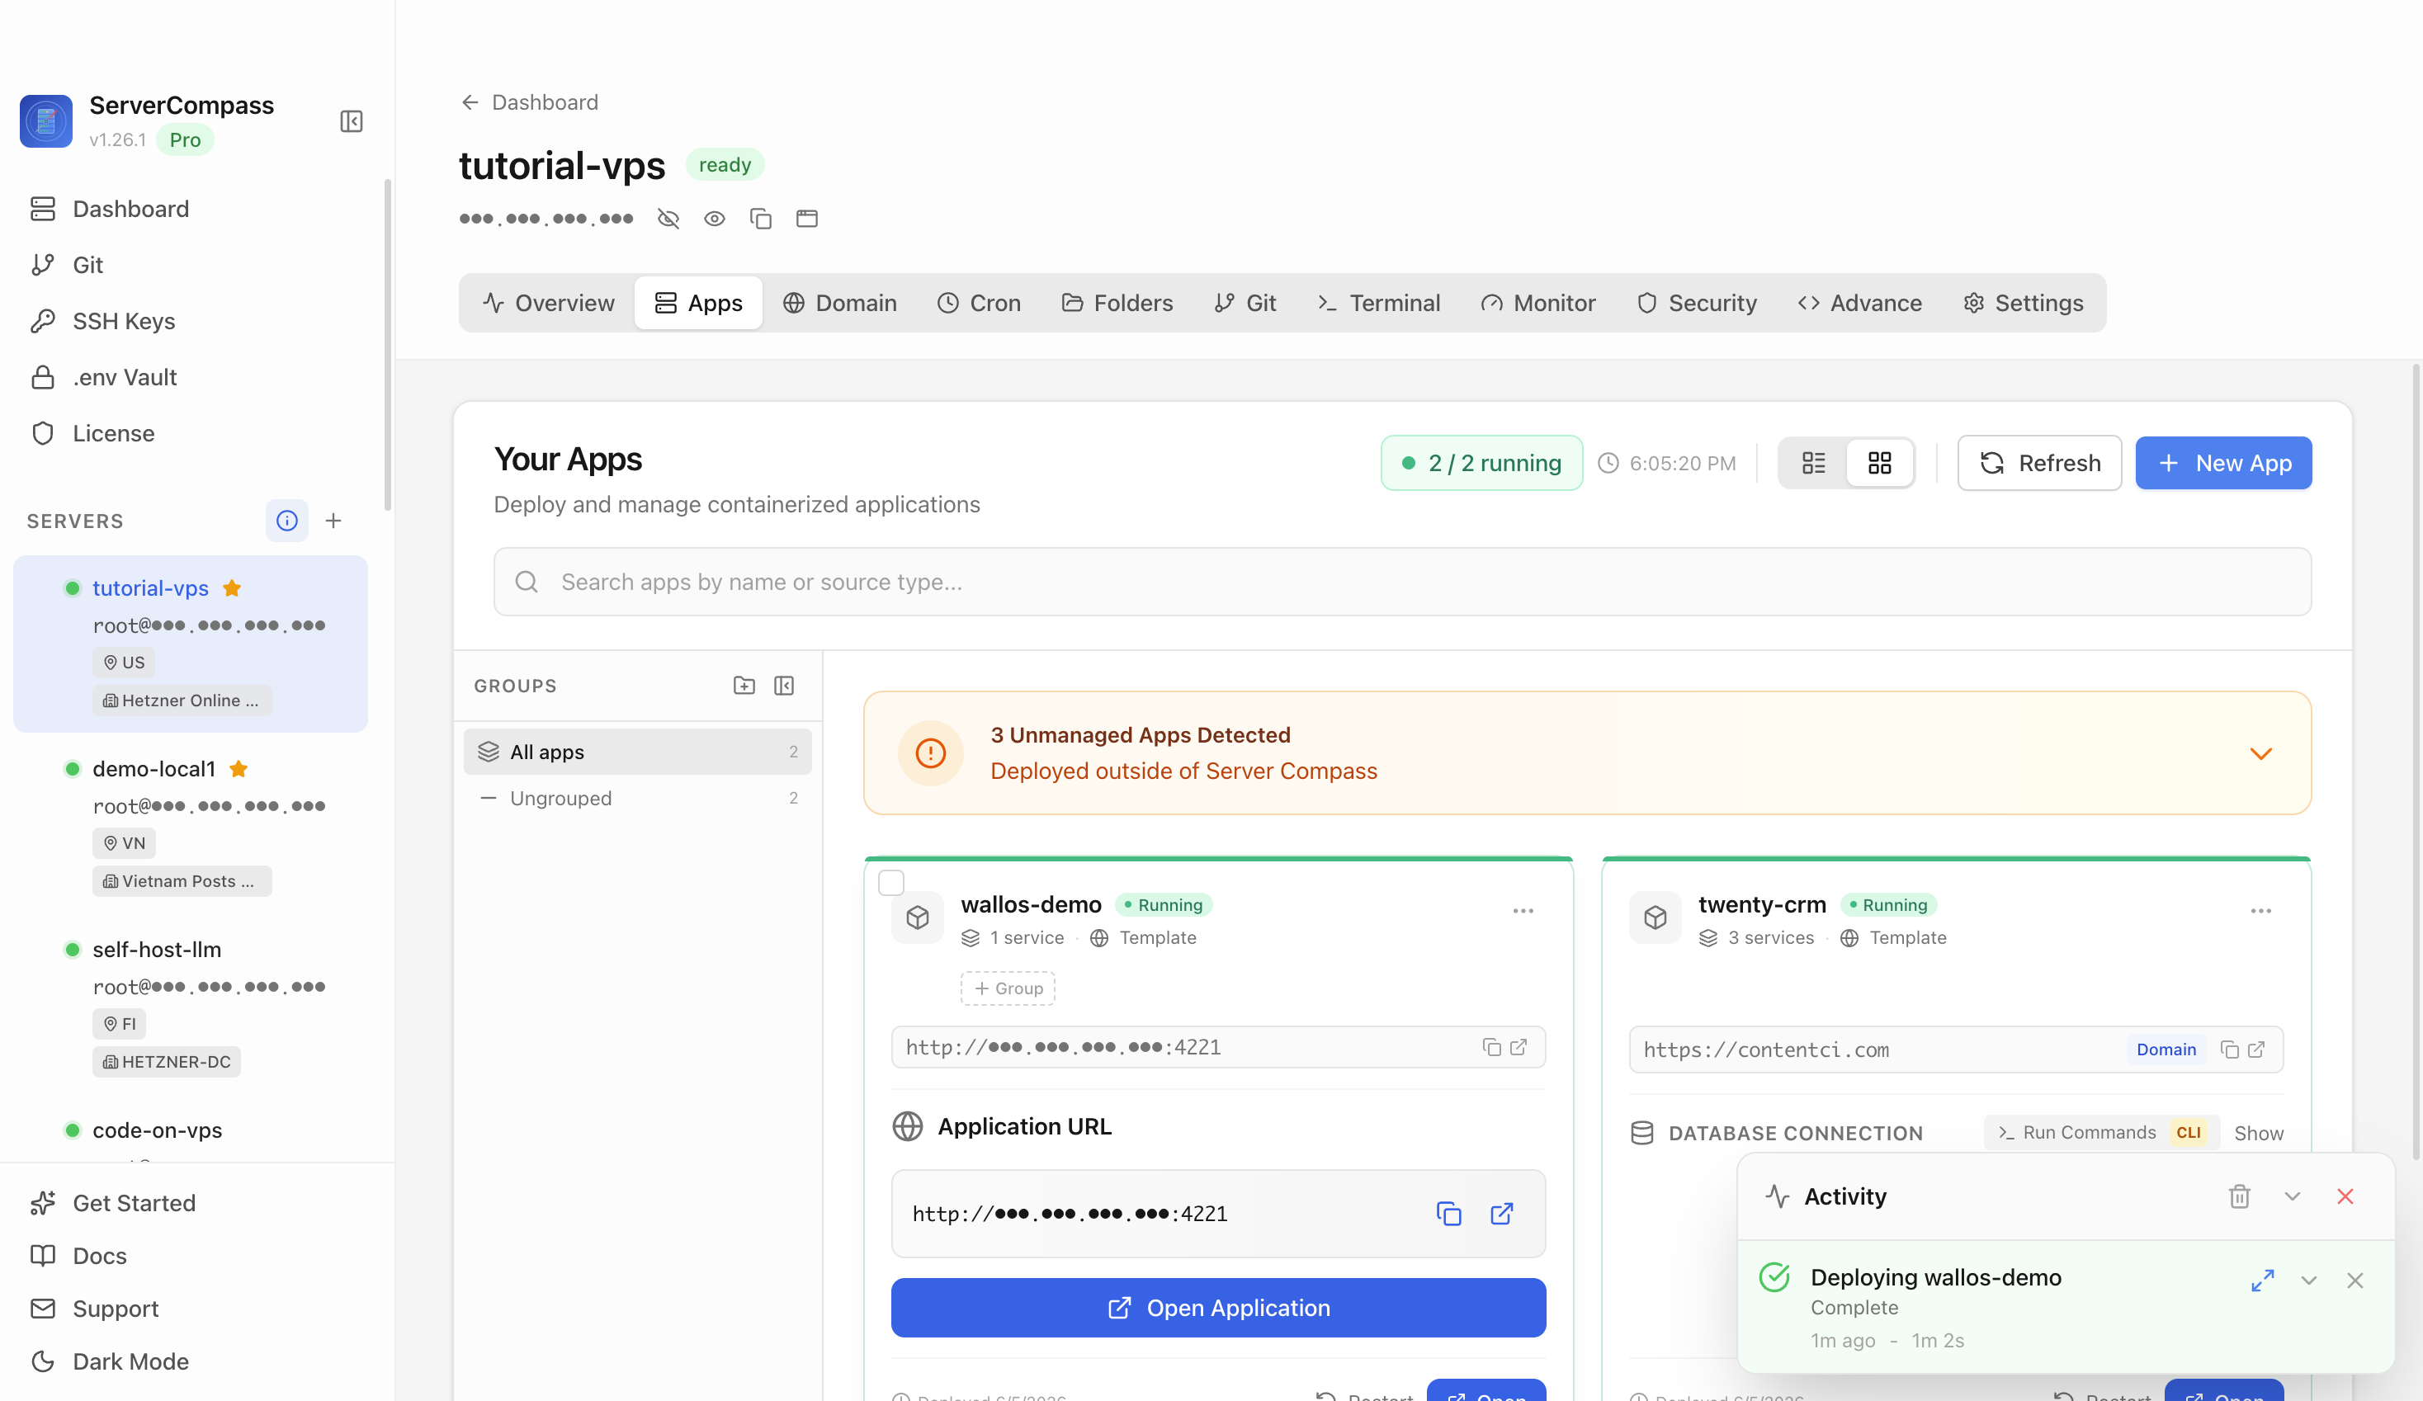Reveal the server IP with eye icon
2423x1401 pixels.
tap(715, 219)
